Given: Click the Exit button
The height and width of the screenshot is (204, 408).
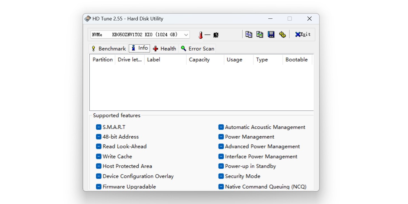Looking at the screenshot, I should point(303,34).
